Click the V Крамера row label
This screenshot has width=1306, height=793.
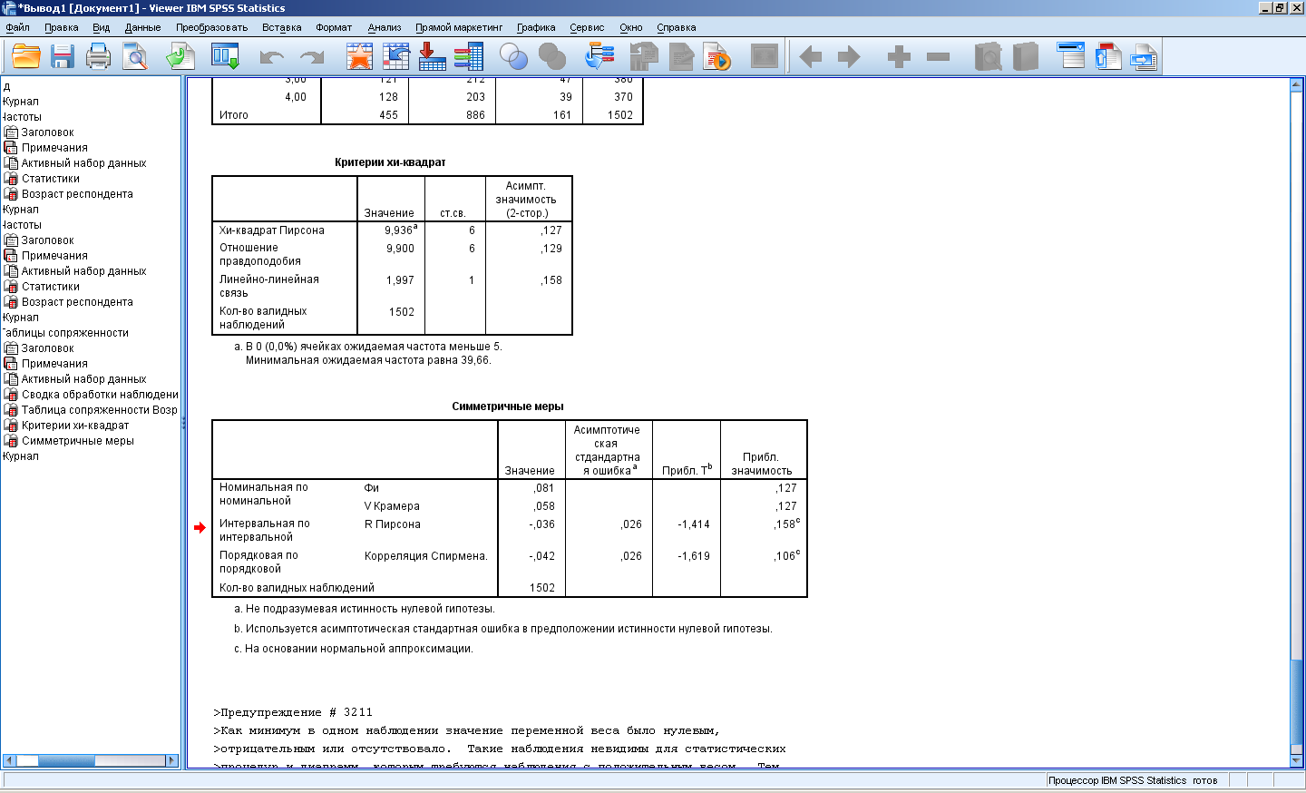(x=392, y=506)
